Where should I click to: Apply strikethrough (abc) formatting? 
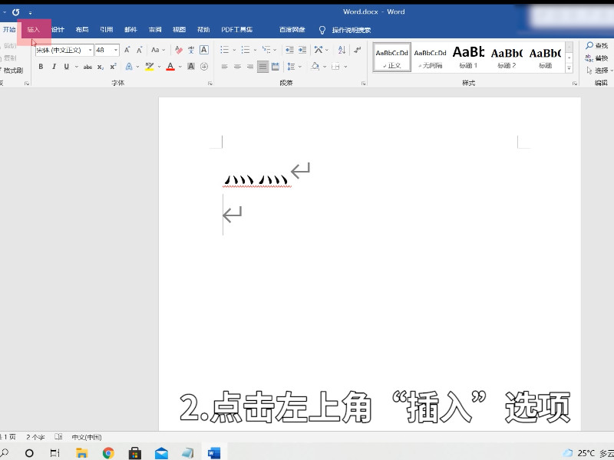pyautogui.click(x=87, y=67)
